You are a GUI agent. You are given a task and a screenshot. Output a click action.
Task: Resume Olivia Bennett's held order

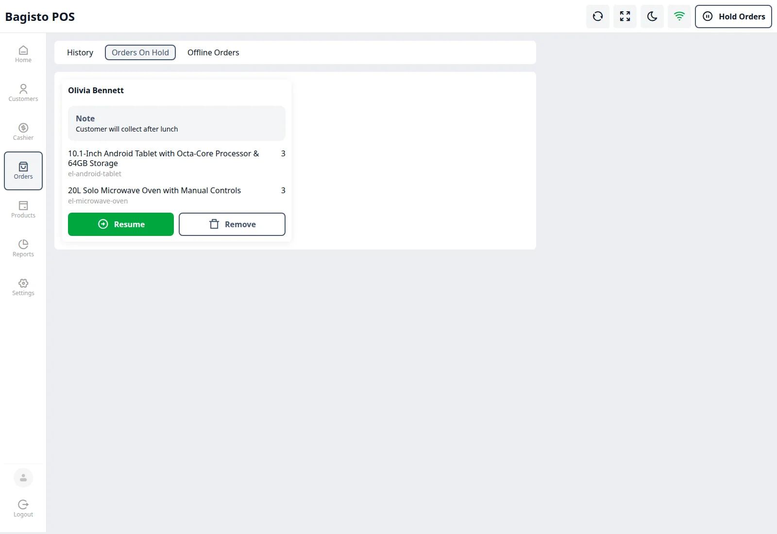[121, 224]
